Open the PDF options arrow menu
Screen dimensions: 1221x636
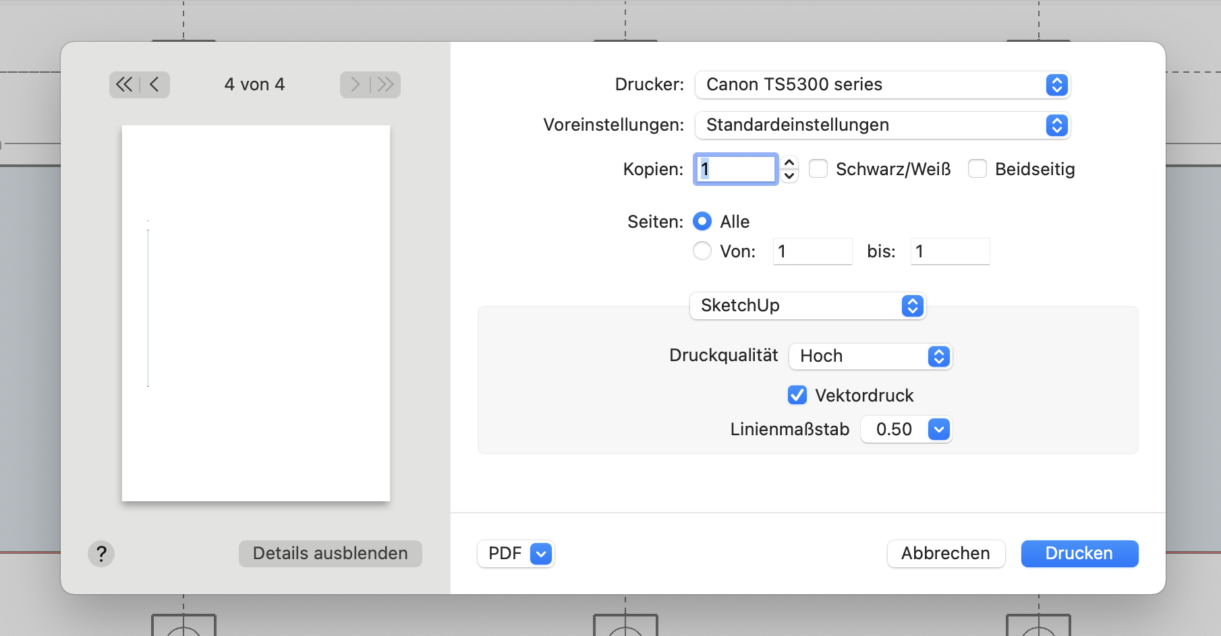[x=541, y=554]
